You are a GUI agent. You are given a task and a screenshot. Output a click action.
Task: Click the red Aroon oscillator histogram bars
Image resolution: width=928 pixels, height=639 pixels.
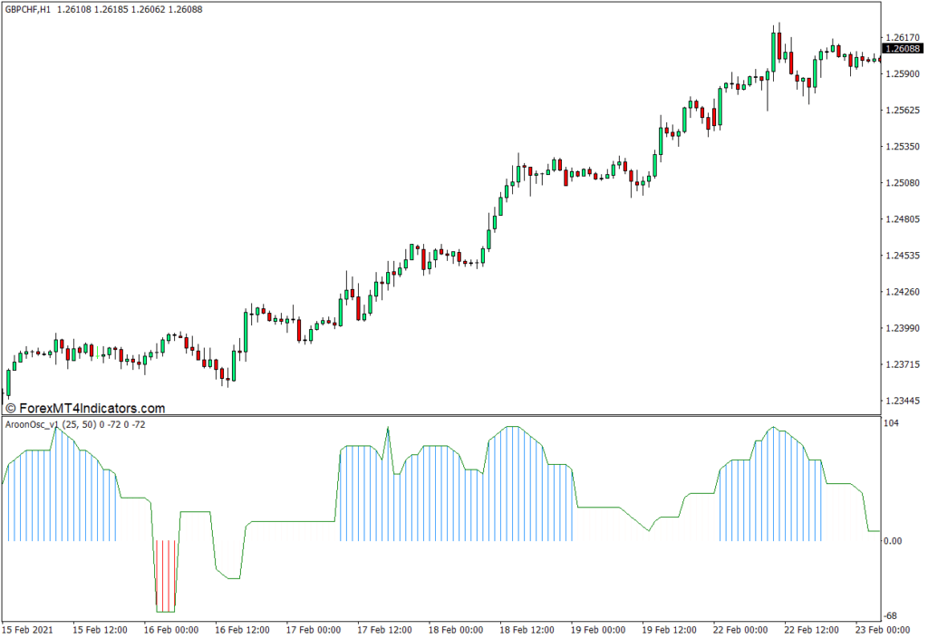coord(165,576)
